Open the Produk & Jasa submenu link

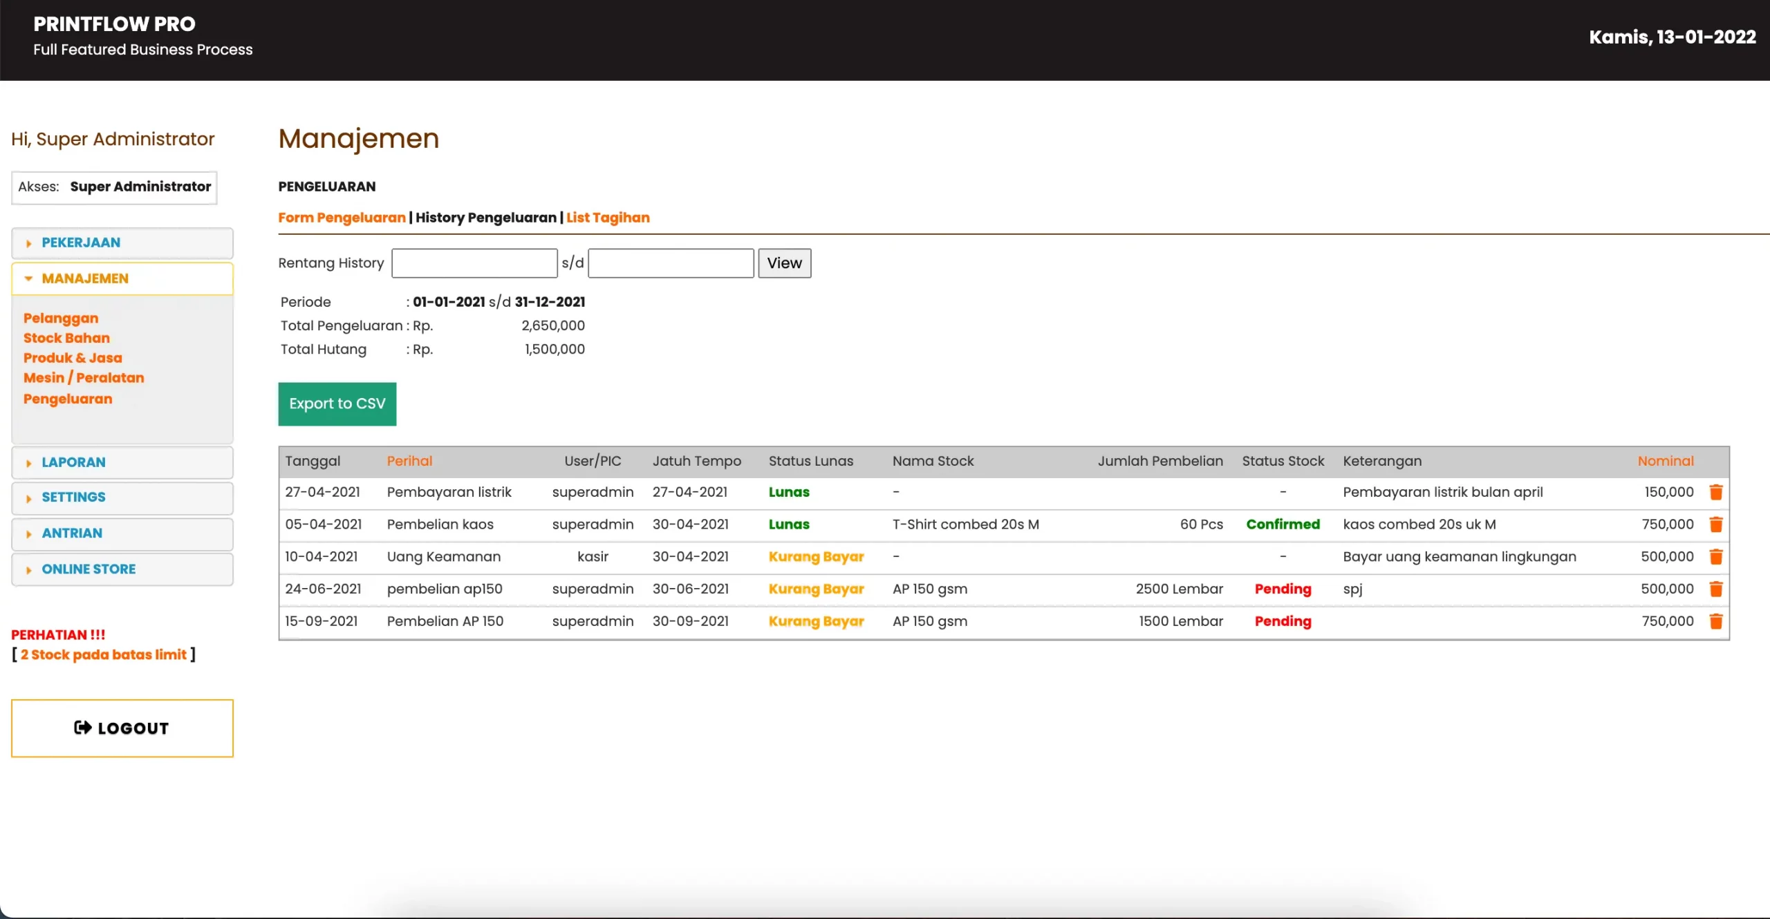point(73,358)
